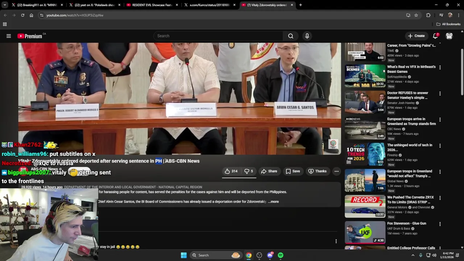Play CBC News Greenland troops thumbnail
This screenshot has width=464, height=261.
coord(365,128)
